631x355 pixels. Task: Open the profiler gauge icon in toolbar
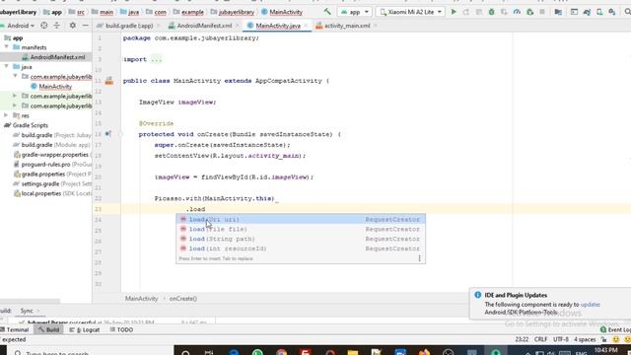[517, 12]
